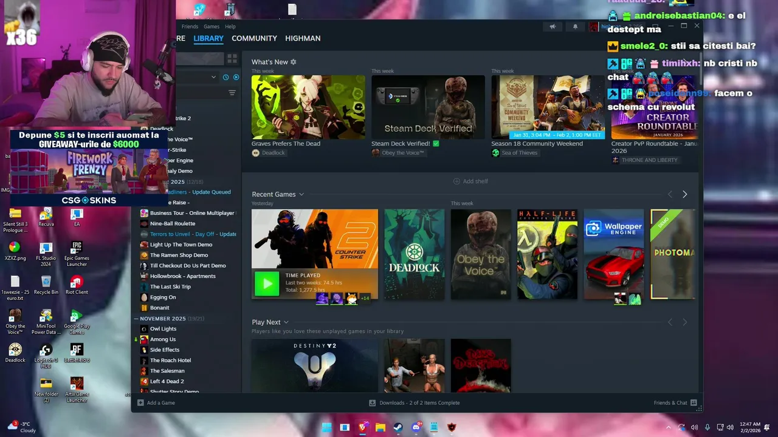The width and height of the screenshot is (778, 437).
Task: Open the Help menu
Action: 230,27
